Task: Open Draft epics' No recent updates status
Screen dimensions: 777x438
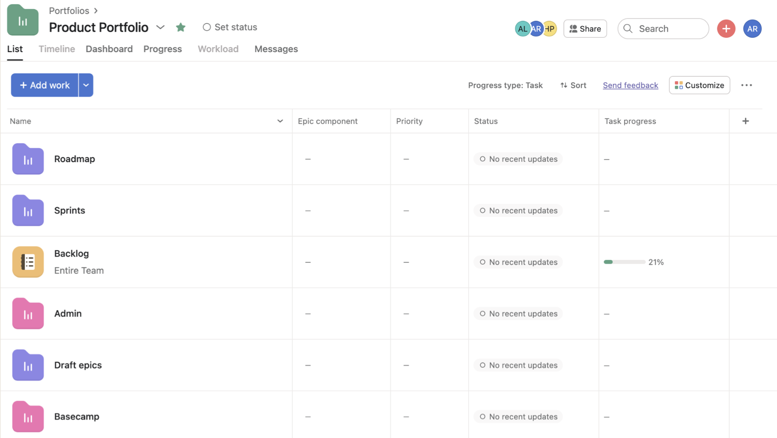Action: click(x=518, y=365)
